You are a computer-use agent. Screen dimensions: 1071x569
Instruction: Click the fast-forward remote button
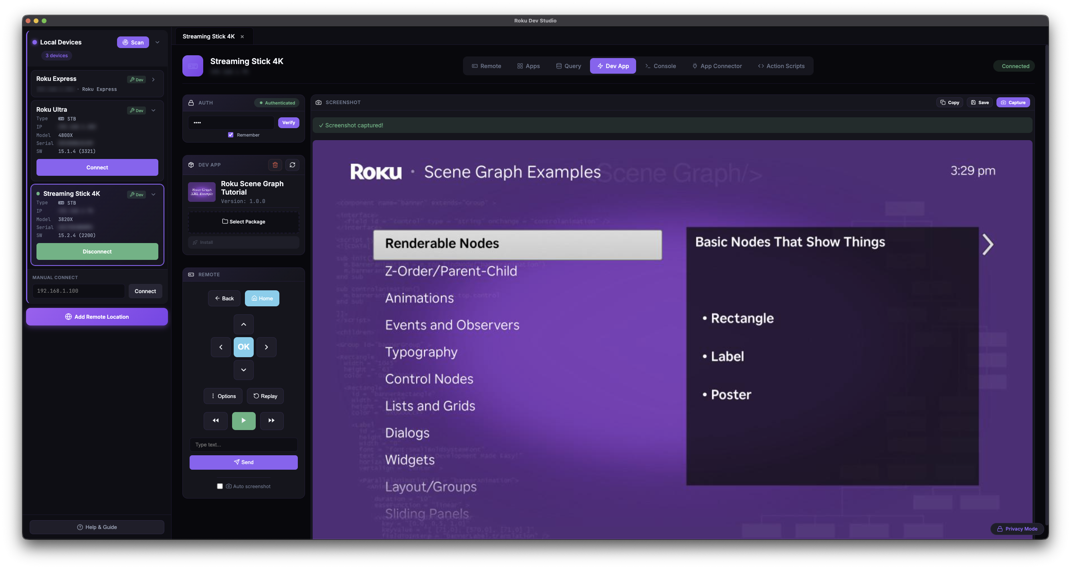271,420
